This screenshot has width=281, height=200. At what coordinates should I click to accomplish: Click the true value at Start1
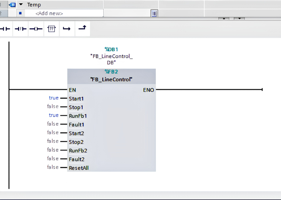pyautogui.click(x=54, y=98)
